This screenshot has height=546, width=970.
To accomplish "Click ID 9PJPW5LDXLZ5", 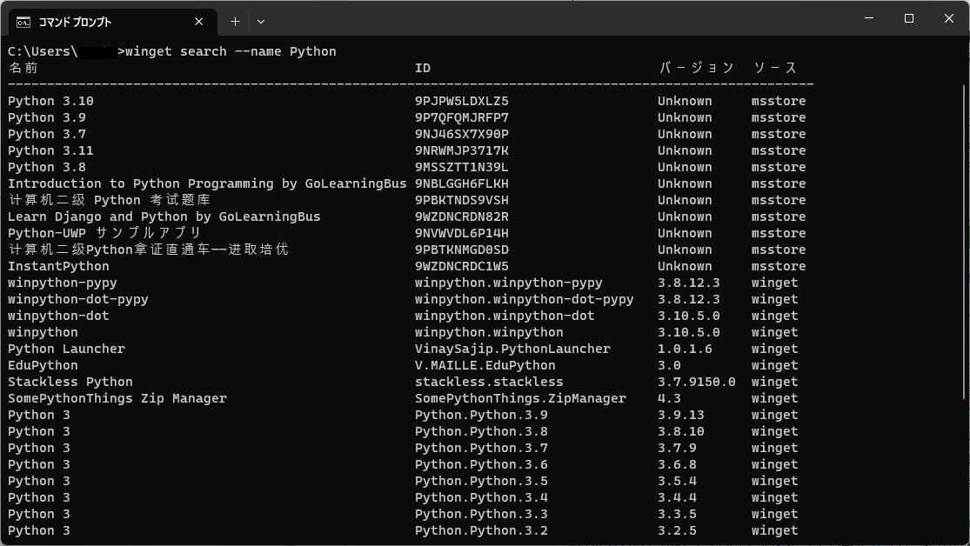I will coord(461,101).
